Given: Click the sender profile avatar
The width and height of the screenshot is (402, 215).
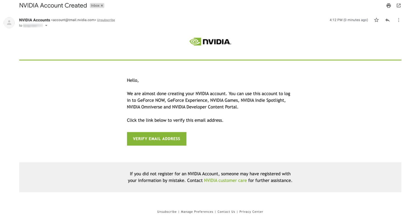Looking at the screenshot, I should [9, 23].
